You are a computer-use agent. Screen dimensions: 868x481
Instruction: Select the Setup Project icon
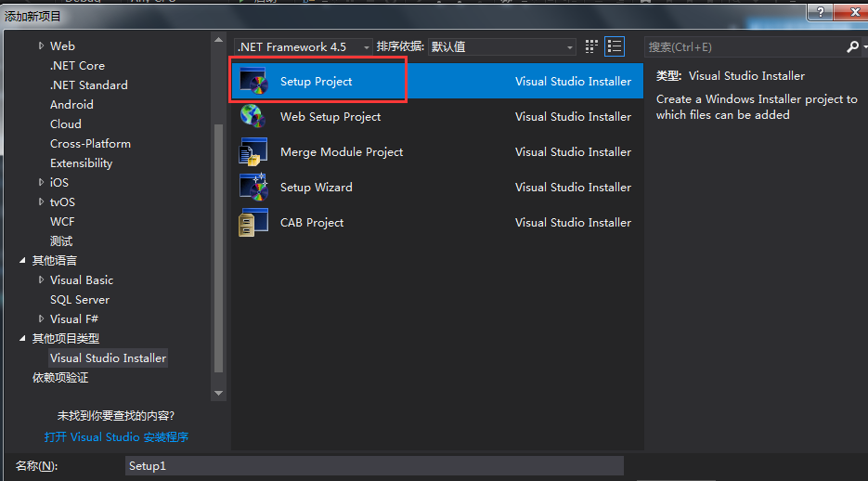[x=253, y=82]
